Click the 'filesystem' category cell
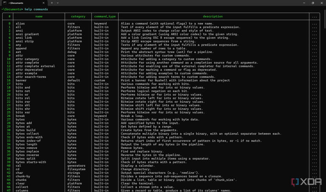Screen dimensions: 326x192 coord(76,169)
